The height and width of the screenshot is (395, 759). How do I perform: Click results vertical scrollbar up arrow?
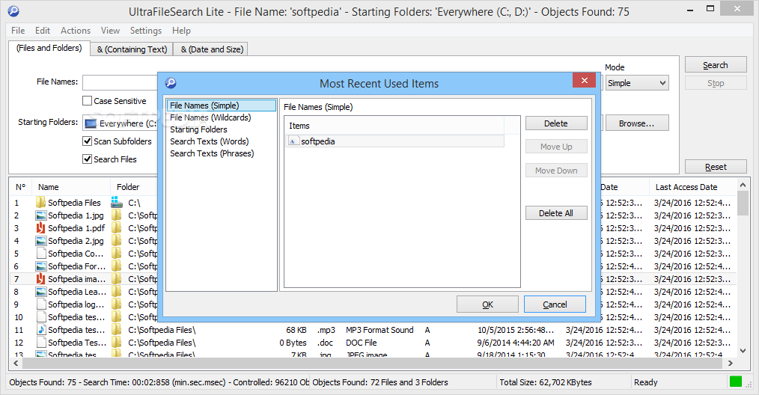(743, 185)
